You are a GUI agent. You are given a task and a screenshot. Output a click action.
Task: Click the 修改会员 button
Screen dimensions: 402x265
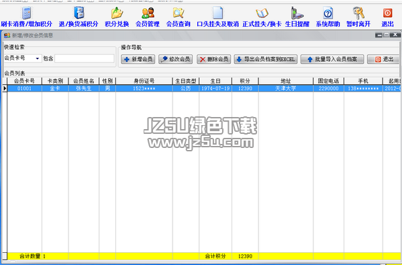coord(176,59)
